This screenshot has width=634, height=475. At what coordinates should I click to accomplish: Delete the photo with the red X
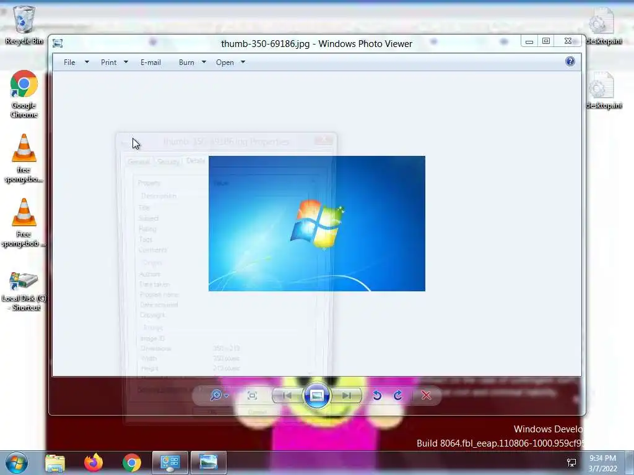coord(426,395)
